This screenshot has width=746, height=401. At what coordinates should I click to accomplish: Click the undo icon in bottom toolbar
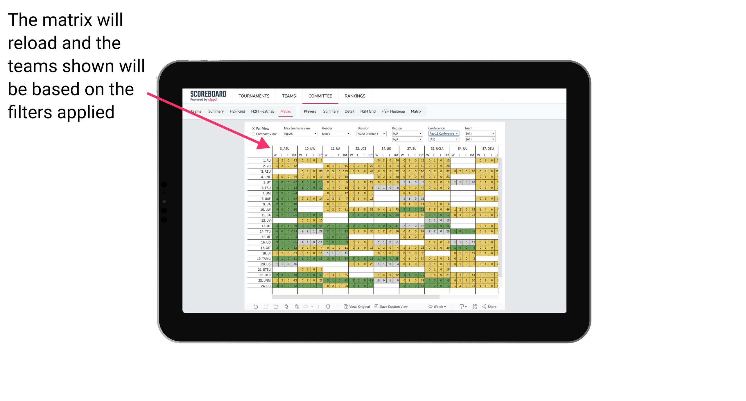pos(254,308)
